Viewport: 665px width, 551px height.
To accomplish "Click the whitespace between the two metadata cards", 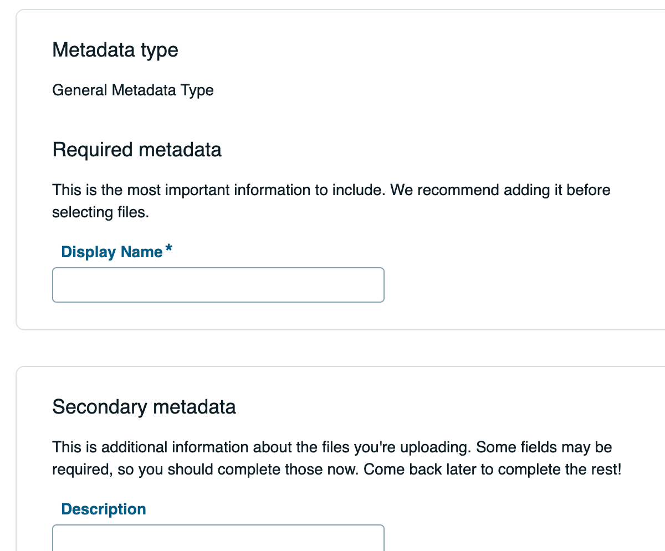I will pos(332,348).
